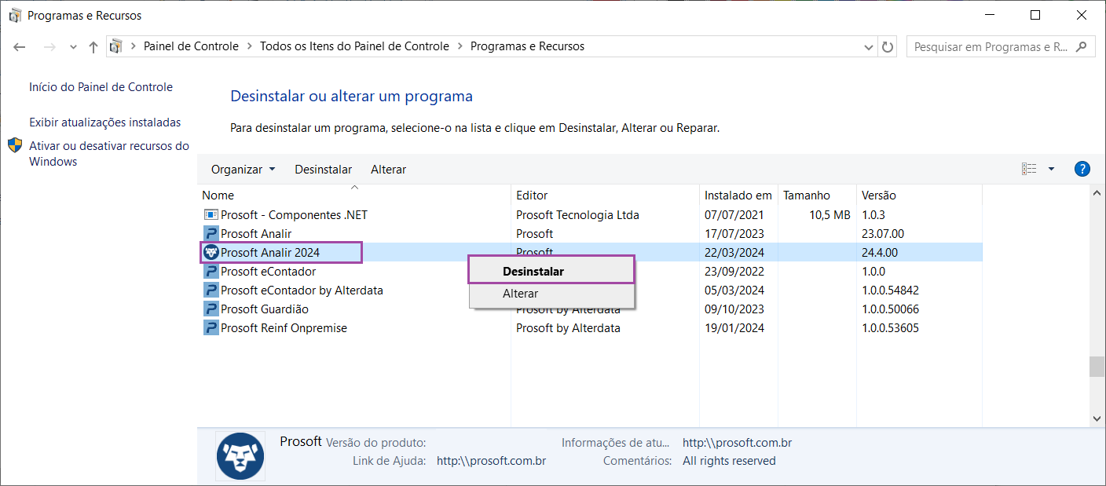Click version 1.0.0.50066 cell
This screenshot has width=1106, height=486.
890,309
